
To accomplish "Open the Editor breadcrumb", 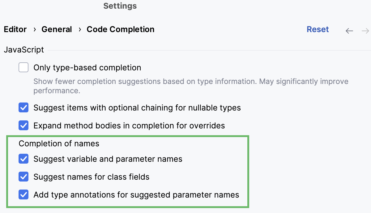I will pyautogui.click(x=15, y=29).
